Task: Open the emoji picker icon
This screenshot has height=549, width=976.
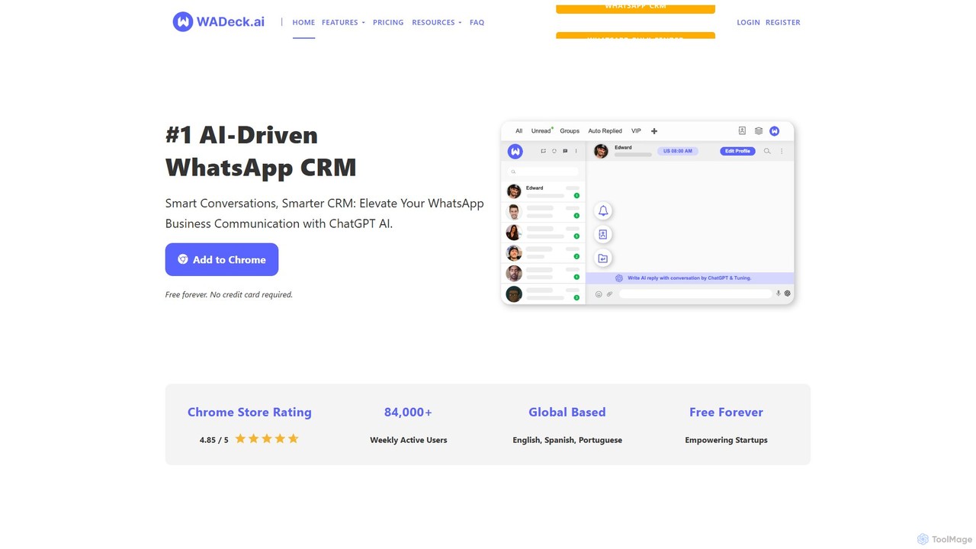Action: [599, 294]
